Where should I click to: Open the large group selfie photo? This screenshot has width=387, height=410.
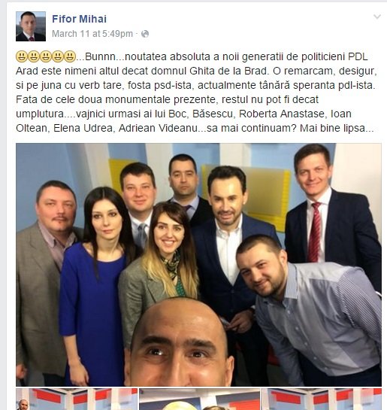tap(198, 265)
